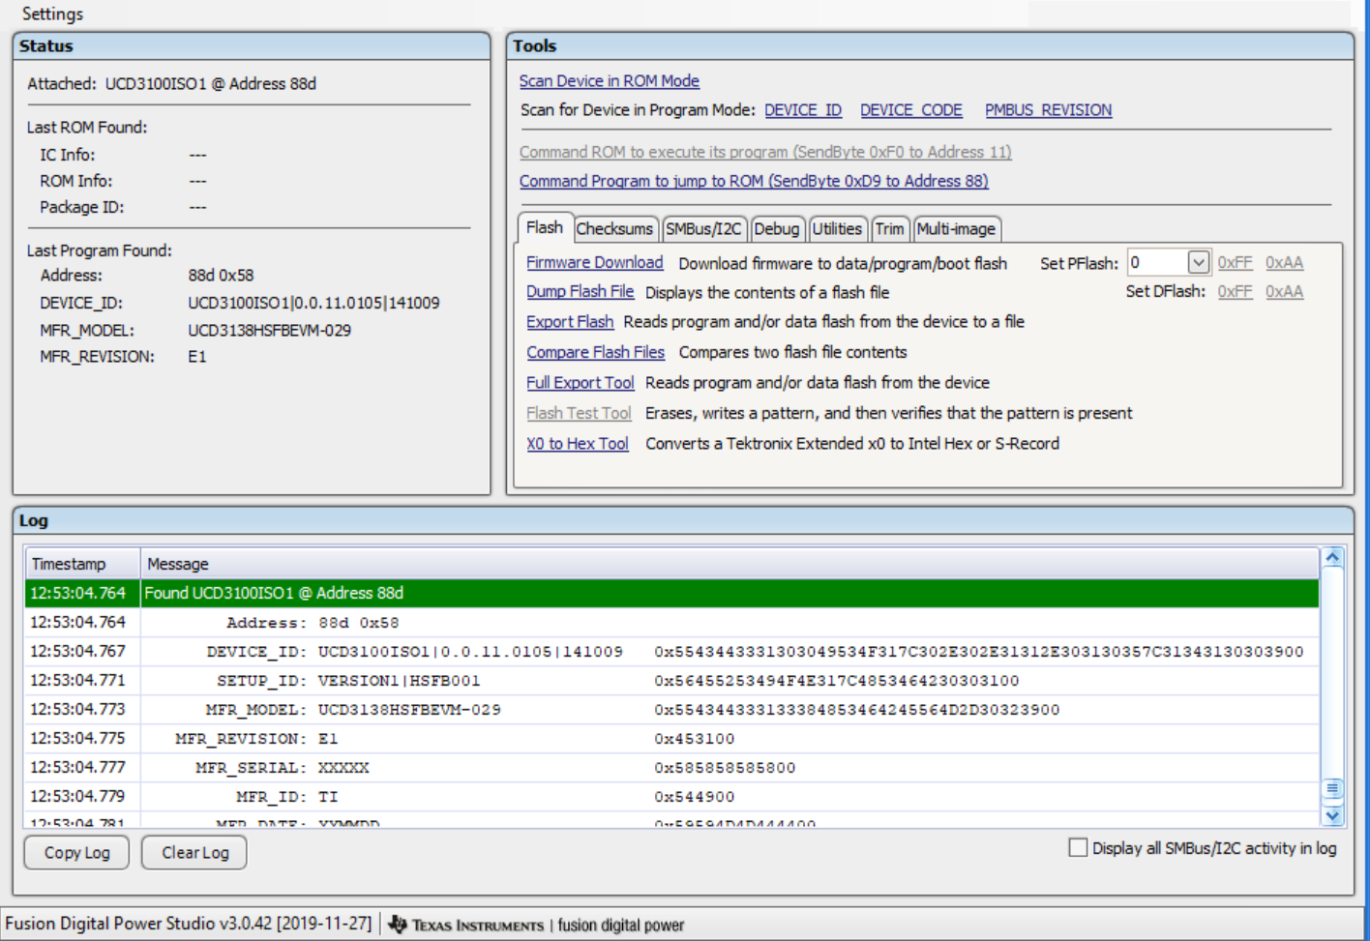
Task: Click the 'fusion digital power' status bar label
Action: [x=620, y=926]
